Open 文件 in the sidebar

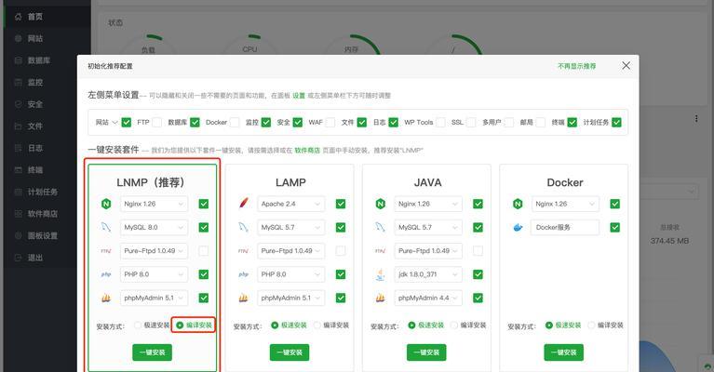tap(46, 126)
